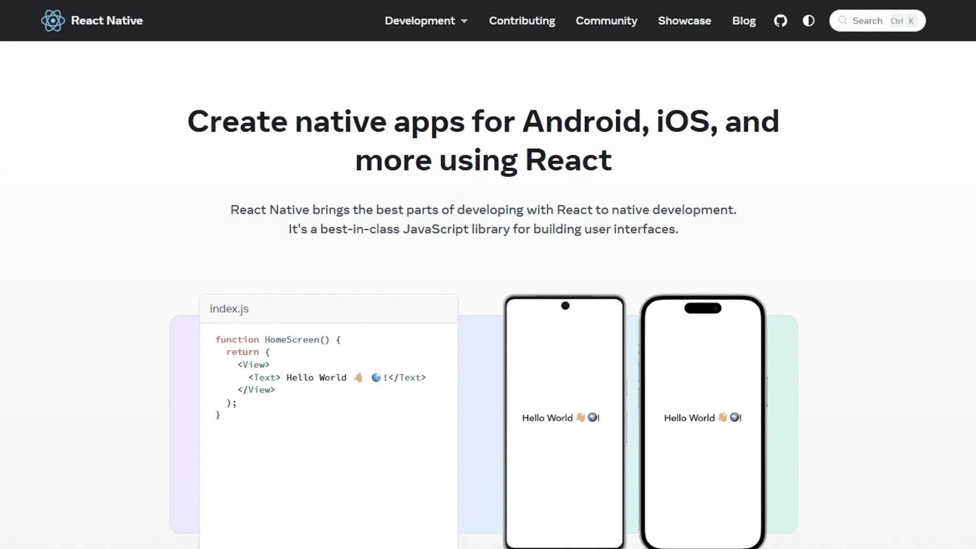This screenshot has height=549, width=976.
Task: Click the return ( code line
Action: click(x=248, y=352)
